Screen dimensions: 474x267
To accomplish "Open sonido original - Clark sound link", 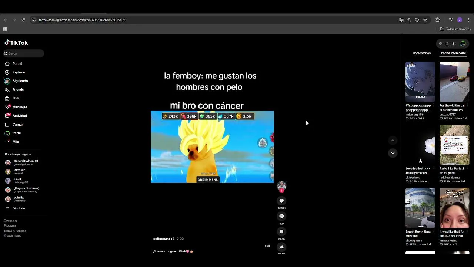I will pyautogui.click(x=173, y=251).
